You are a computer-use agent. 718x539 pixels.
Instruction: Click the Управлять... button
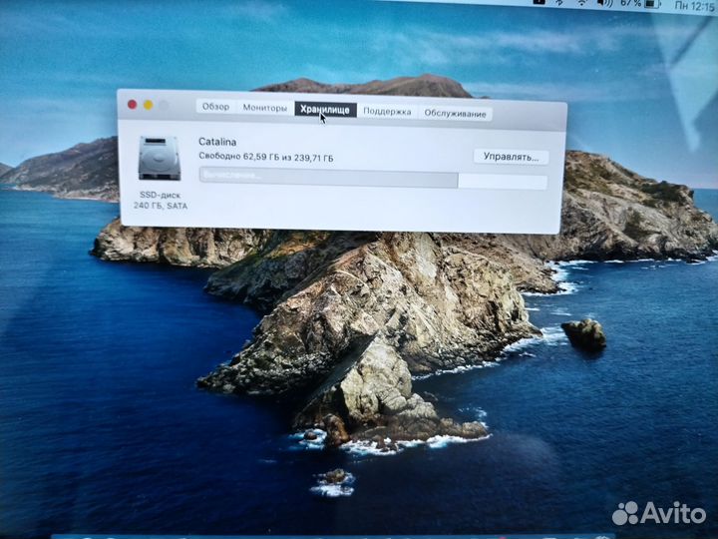tap(511, 158)
